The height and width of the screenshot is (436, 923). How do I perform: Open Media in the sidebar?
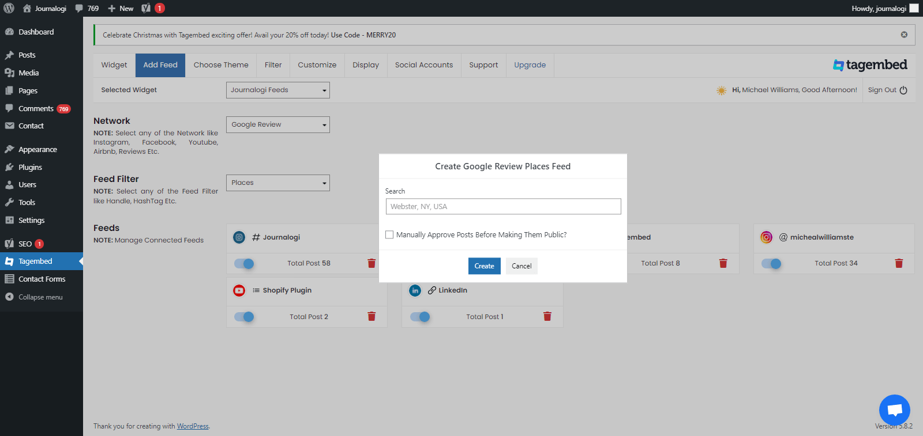[28, 73]
